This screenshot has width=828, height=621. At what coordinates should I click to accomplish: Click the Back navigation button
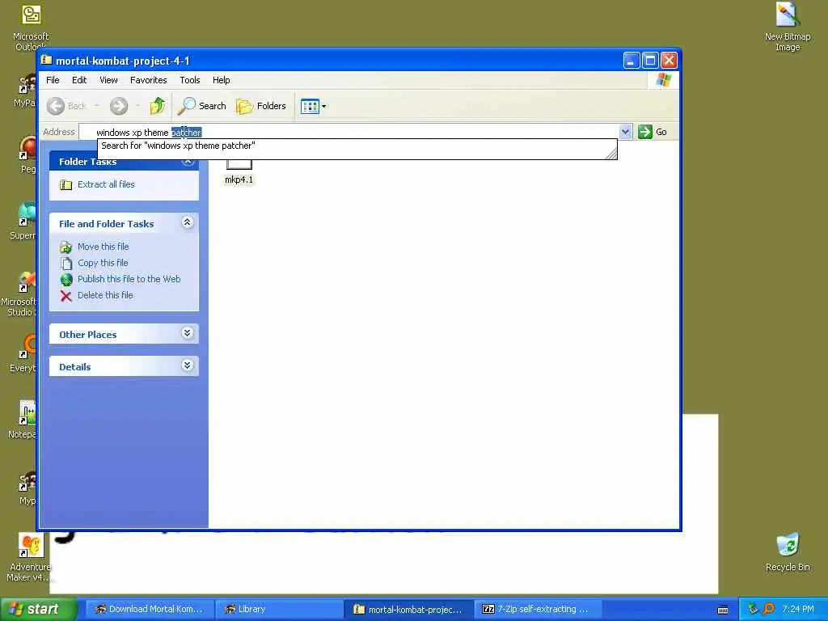click(x=67, y=106)
